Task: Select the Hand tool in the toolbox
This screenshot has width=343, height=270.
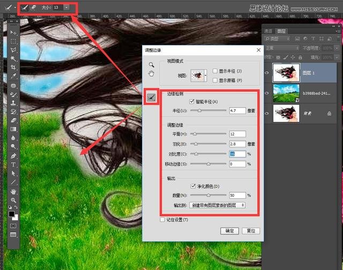Action: [13, 192]
